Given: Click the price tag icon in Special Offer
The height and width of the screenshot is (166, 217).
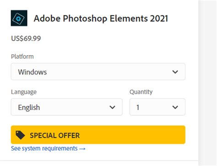Looking at the screenshot, I should click(x=20, y=135).
